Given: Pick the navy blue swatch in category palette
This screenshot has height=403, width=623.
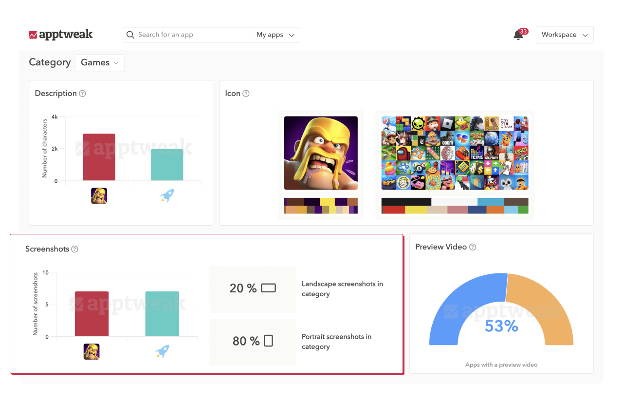Looking at the screenshot, I should tap(477, 210).
